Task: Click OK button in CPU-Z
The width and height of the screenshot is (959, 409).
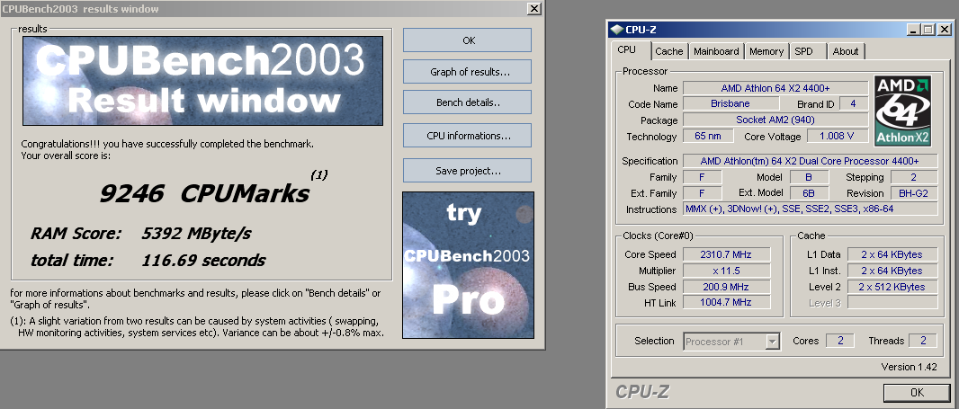Action: [x=917, y=392]
